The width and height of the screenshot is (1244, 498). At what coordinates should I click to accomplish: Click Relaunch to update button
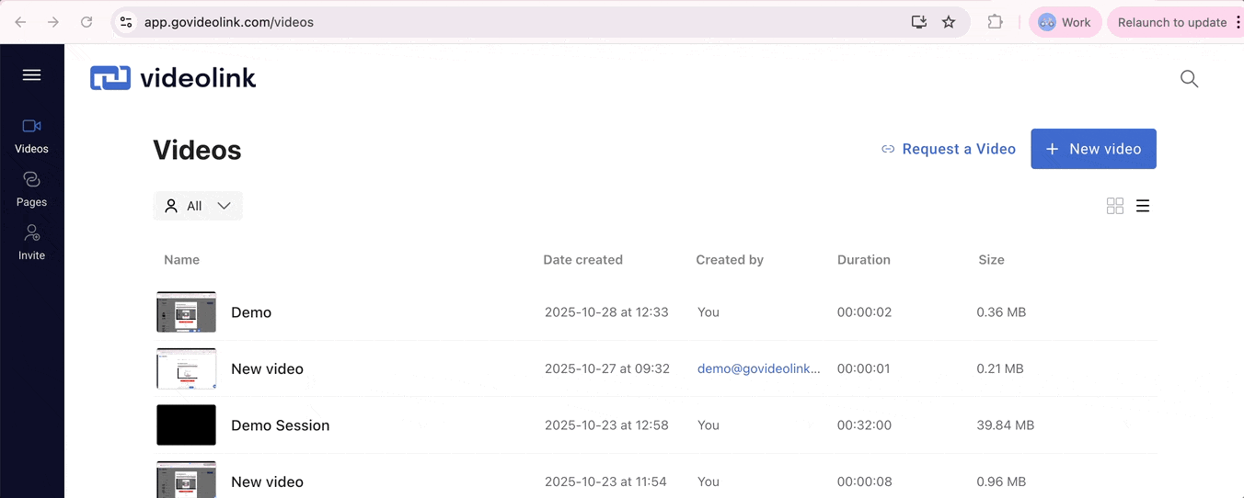coord(1171,22)
